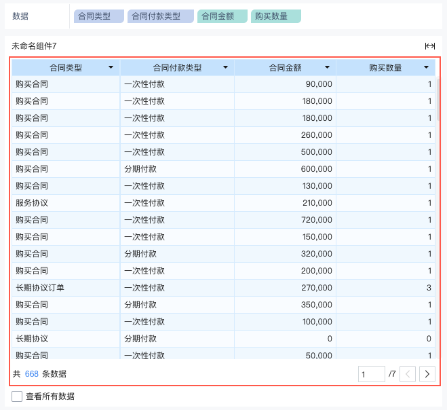Viewport: 447px width, 410px height.
Task: Click the table's vertical scrollbar
Action: point(438,98)
